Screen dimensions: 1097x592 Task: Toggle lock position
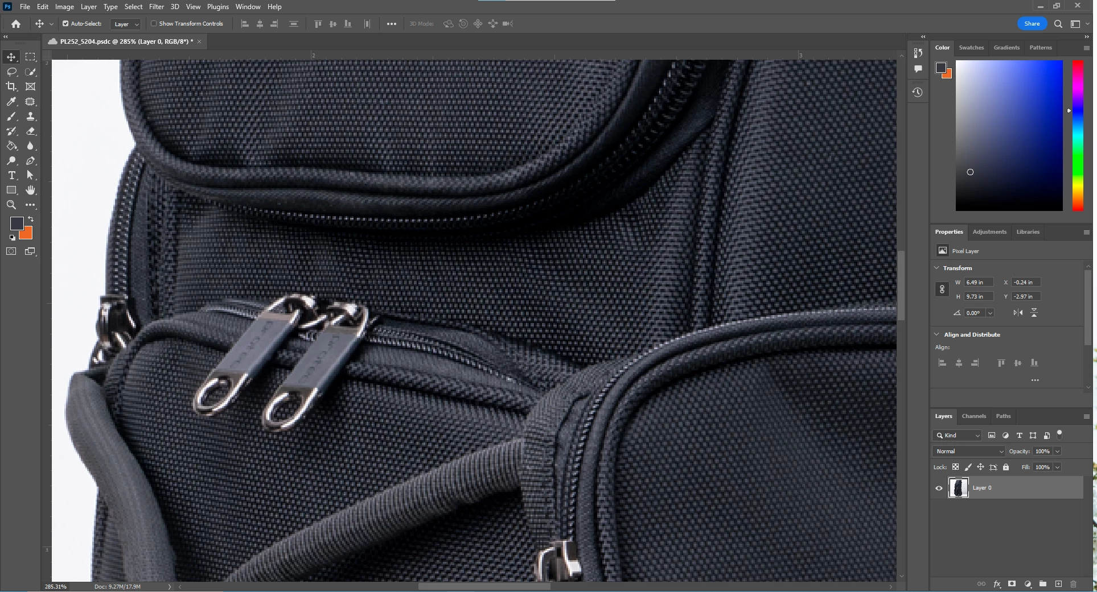(980, 467)
